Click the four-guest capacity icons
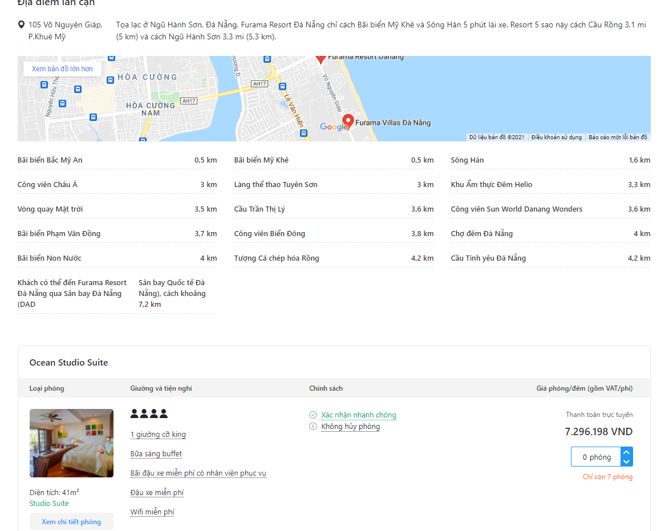The image size is (669, 531). (x=149, y=414)
